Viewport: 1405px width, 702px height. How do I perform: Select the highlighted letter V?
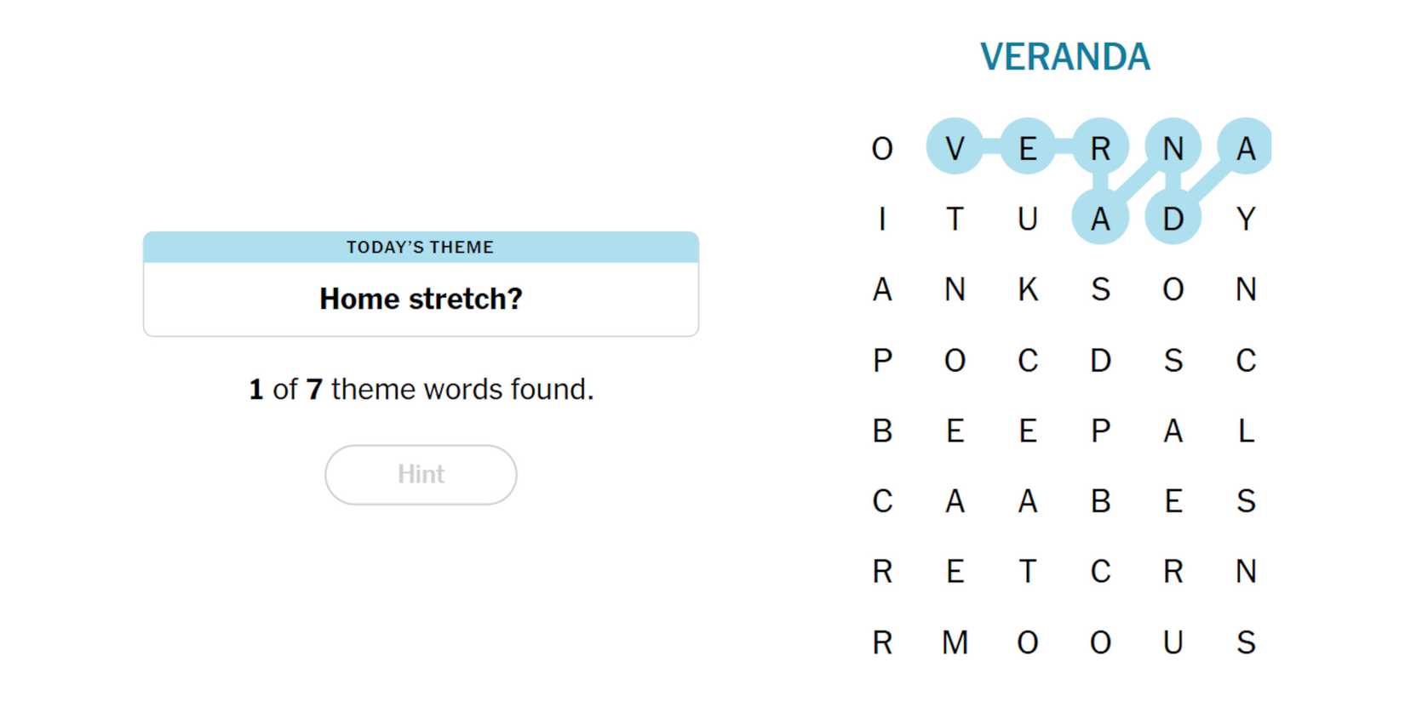955,148
